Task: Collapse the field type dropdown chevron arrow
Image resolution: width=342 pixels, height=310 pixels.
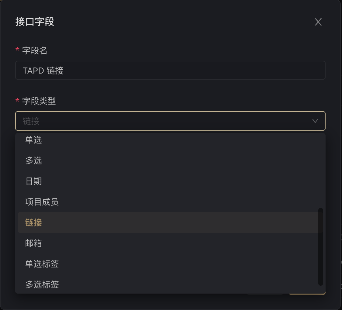Action: [x=315, y=121]
